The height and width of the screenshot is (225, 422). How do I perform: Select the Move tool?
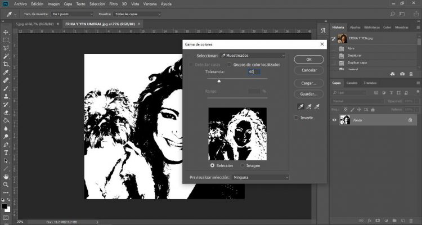pos(6,32)
